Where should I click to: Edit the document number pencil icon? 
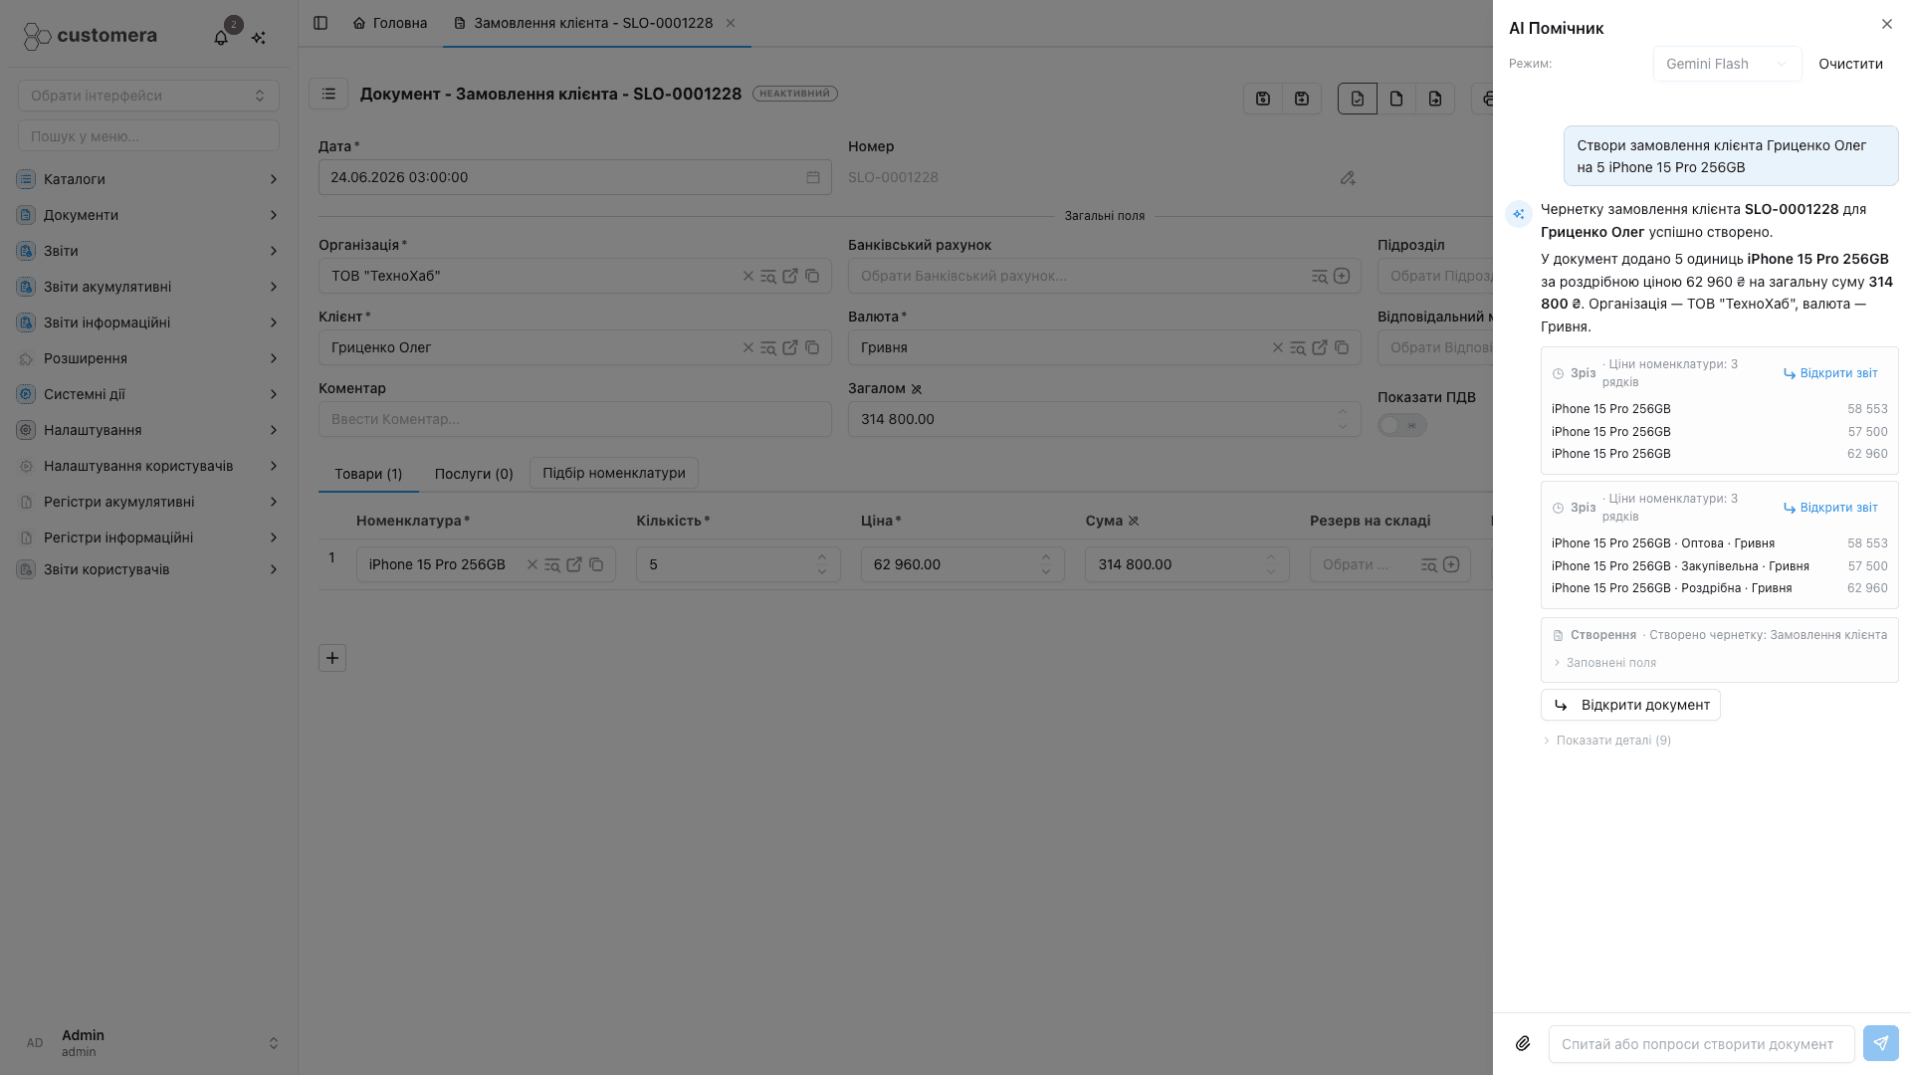(x=1348, y=178)
